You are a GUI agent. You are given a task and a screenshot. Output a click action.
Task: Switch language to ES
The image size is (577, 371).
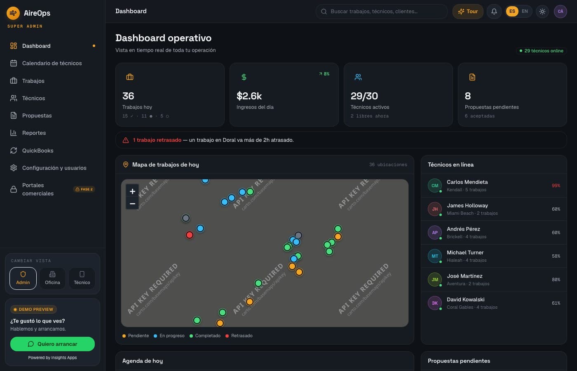[x=512, y=12]
